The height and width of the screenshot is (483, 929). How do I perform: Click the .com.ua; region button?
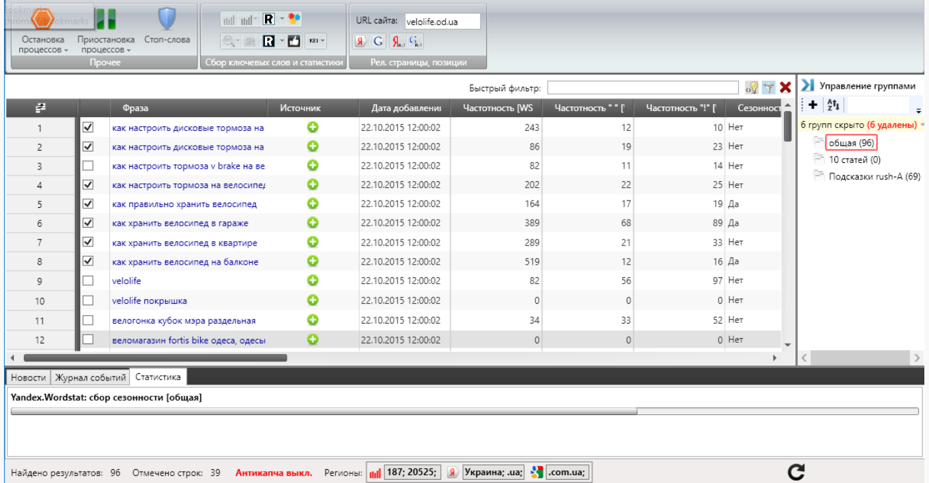point(567,472)
